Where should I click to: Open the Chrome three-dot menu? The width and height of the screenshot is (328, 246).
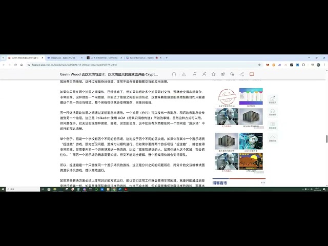click(324, 65)
